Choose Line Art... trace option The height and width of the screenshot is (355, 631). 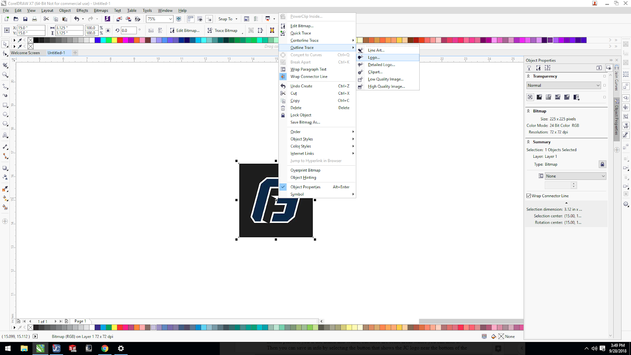pyautogui.click(x=388, y=50)
